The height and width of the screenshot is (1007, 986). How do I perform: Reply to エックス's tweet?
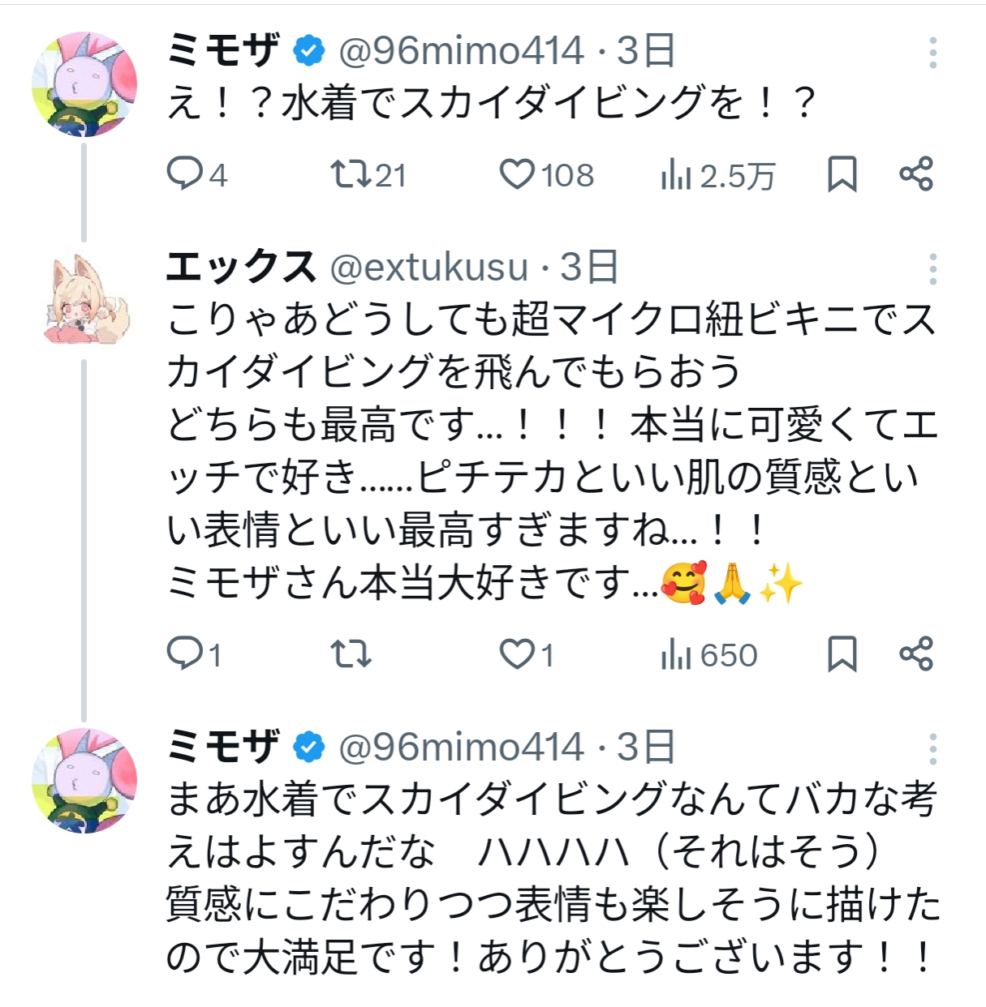point(193,653)
